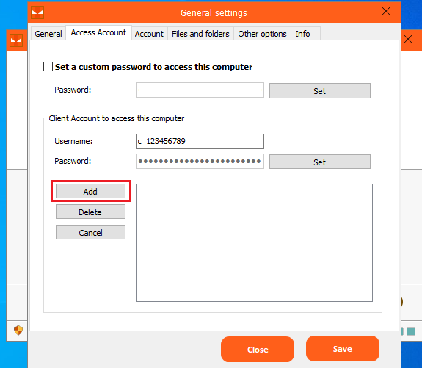Click Set button next to custom password
This screenshot has width=422, height=368.
tap(320, 91)
